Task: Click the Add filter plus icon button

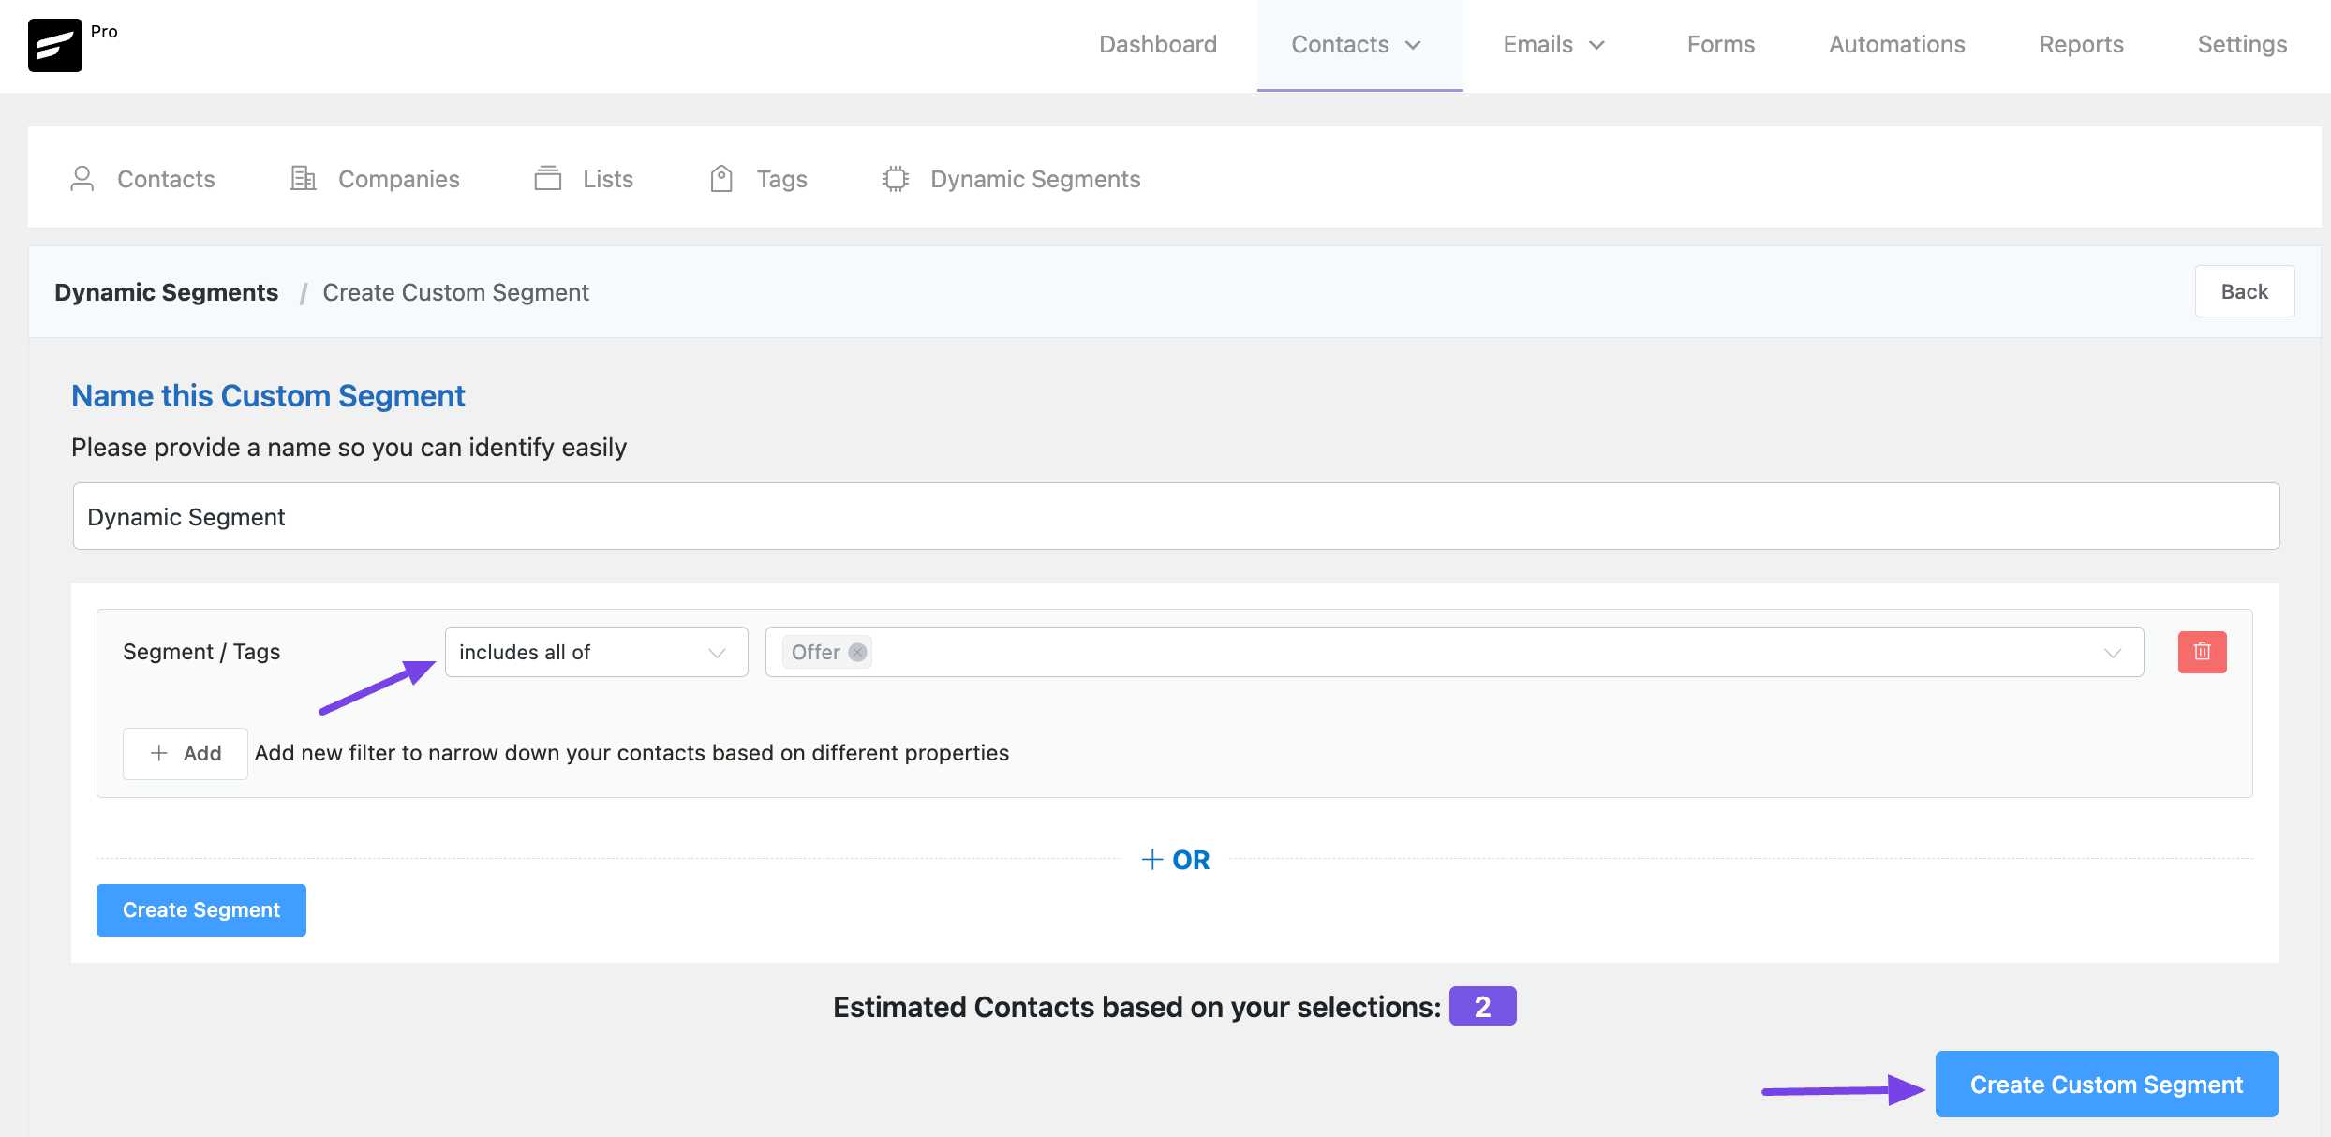Action: pos(159,752)
